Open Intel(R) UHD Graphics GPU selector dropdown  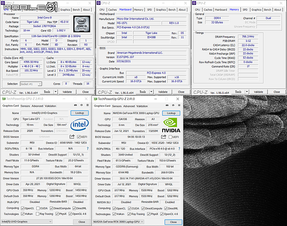(27, 222)
